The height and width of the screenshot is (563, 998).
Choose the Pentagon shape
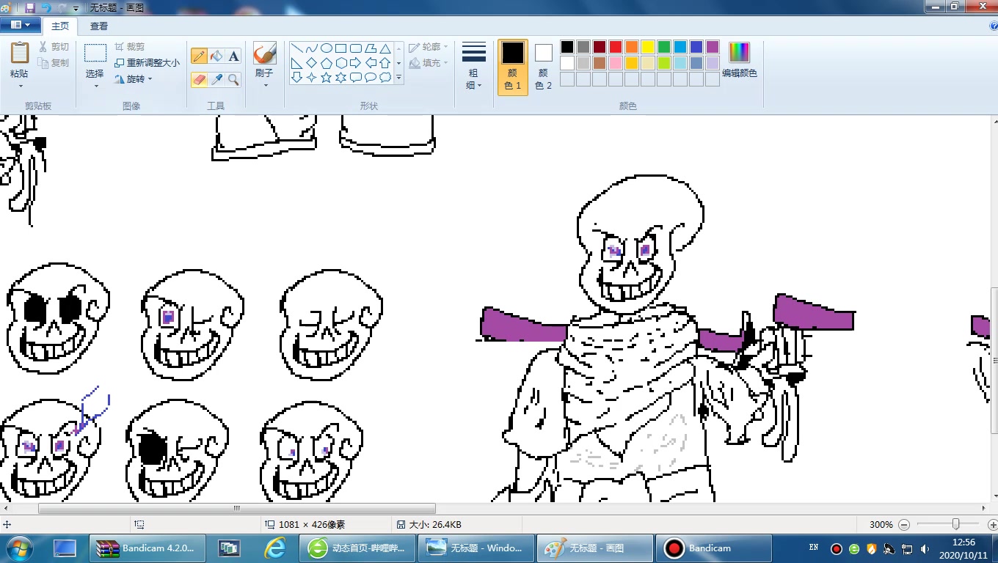pos(327,63)
